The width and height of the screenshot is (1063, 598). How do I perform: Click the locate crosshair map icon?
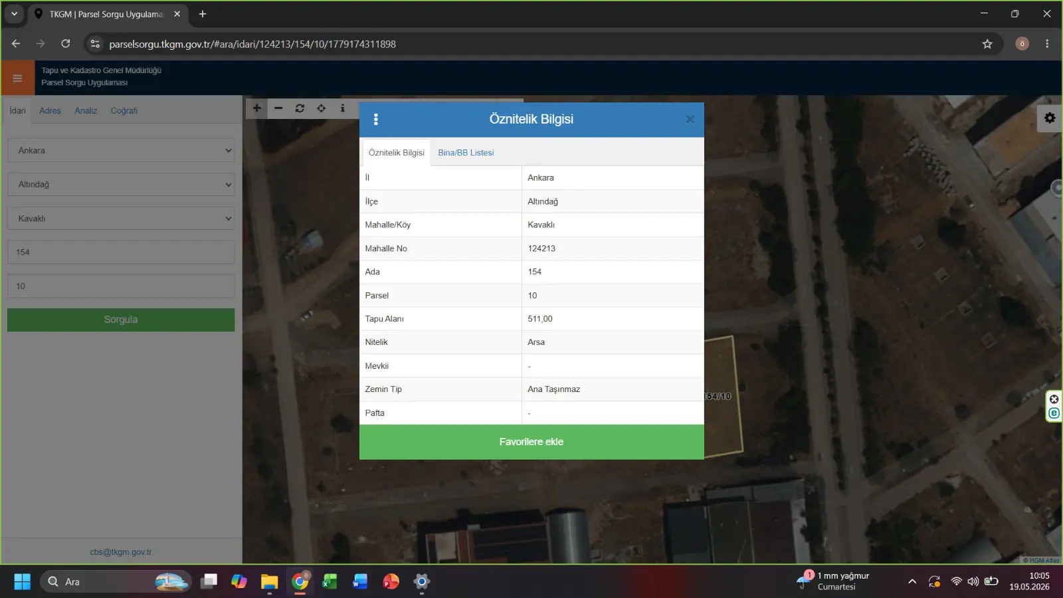322,108
